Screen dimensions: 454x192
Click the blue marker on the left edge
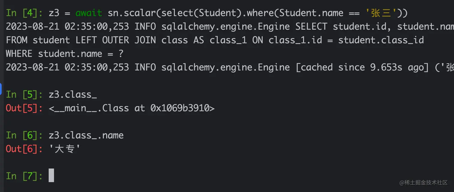pyautogui.click(x=1, y=89)
